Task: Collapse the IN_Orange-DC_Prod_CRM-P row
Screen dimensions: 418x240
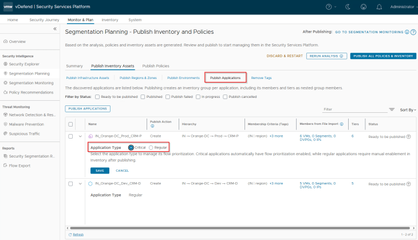Action: [80, 136]
